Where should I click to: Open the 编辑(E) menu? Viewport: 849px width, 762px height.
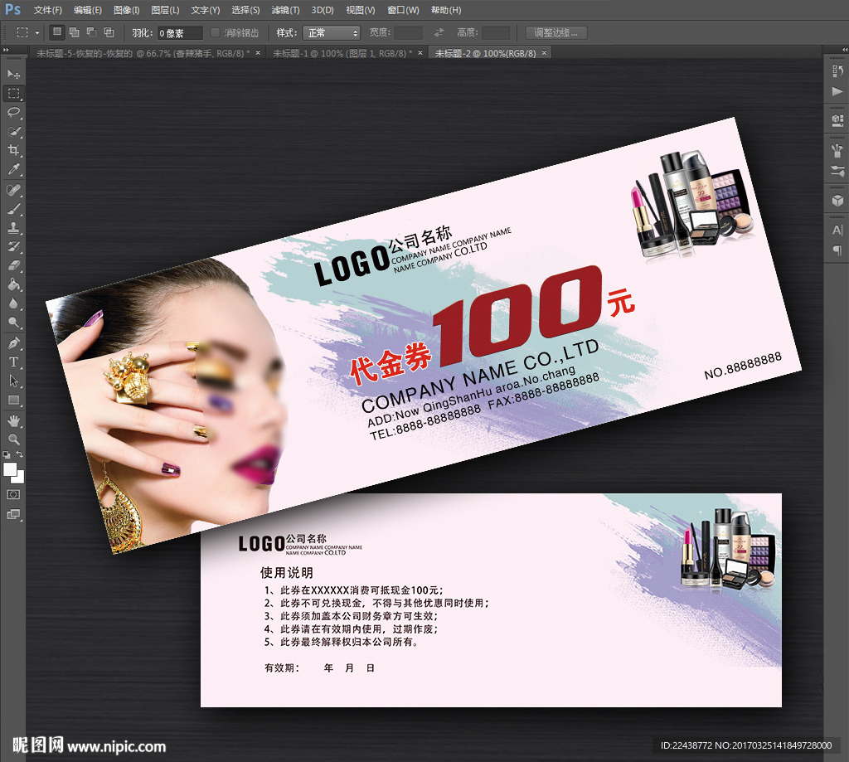(x=88, y=10)
